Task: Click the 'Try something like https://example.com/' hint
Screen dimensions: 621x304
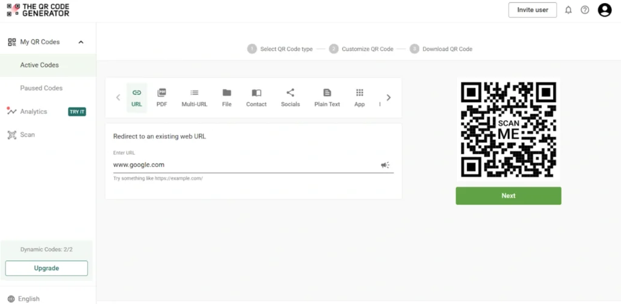Action: (x=158, y=178)
